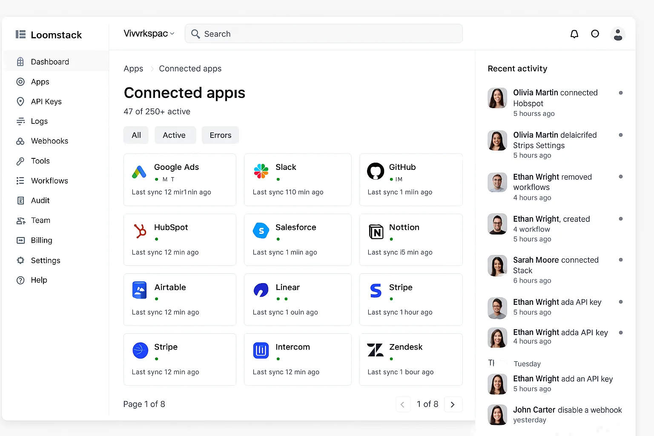Click the Connected apps page heading
The height and width of the screenshot is (436, 654).
click(x=184, y=92)
